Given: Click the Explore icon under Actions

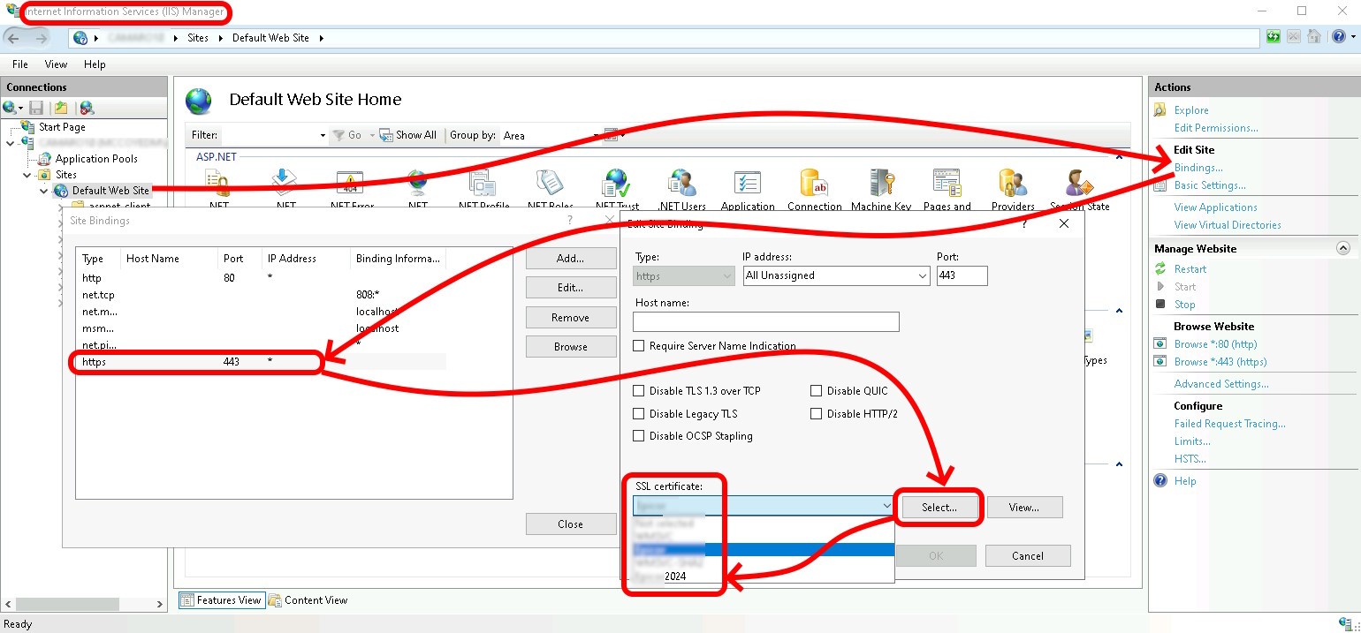Looking at the screenshot, I should coord(1159,109).
